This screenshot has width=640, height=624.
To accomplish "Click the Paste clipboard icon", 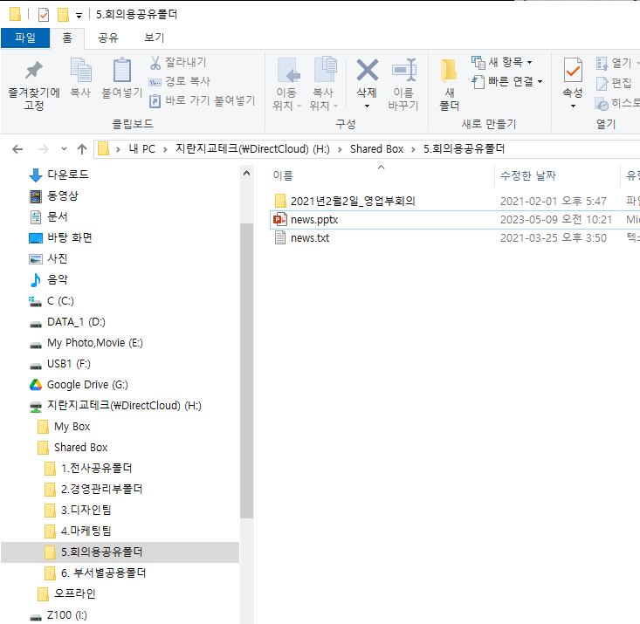I will pyautogui.click(x=122, y=72).
